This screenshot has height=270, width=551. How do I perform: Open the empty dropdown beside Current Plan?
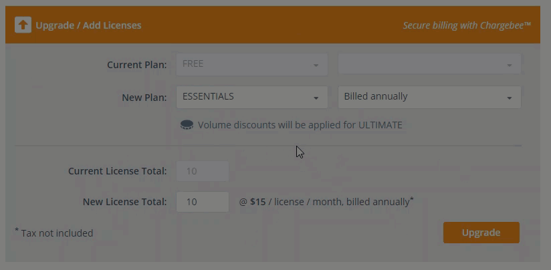click(x=429, y=64)
